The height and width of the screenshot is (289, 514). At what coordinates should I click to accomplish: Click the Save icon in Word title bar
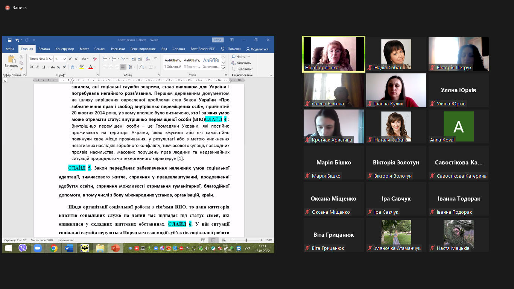[9, 40]
